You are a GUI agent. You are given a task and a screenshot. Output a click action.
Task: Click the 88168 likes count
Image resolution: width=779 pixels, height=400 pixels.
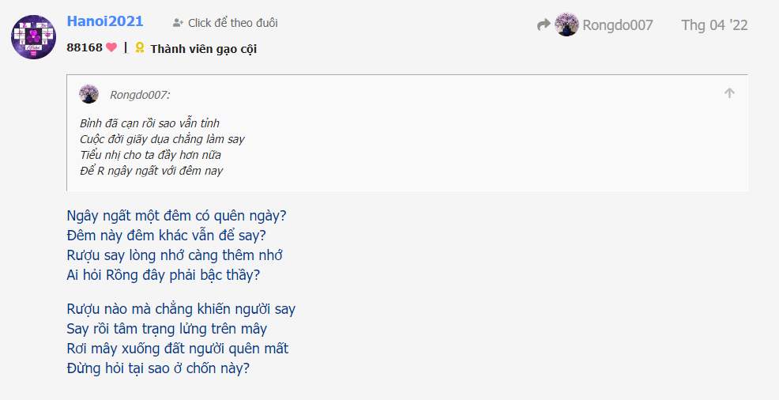(x=85, y=48)
